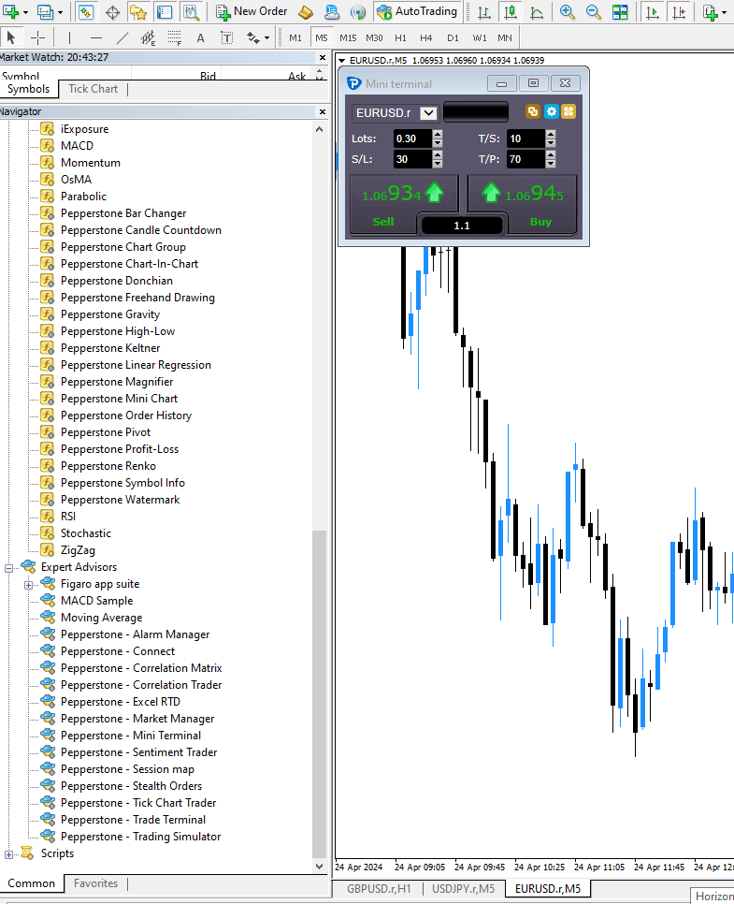This screenshot has height=904, width=734.
Task: Open the Profiles toolbar icon
Action: point(45,11)
